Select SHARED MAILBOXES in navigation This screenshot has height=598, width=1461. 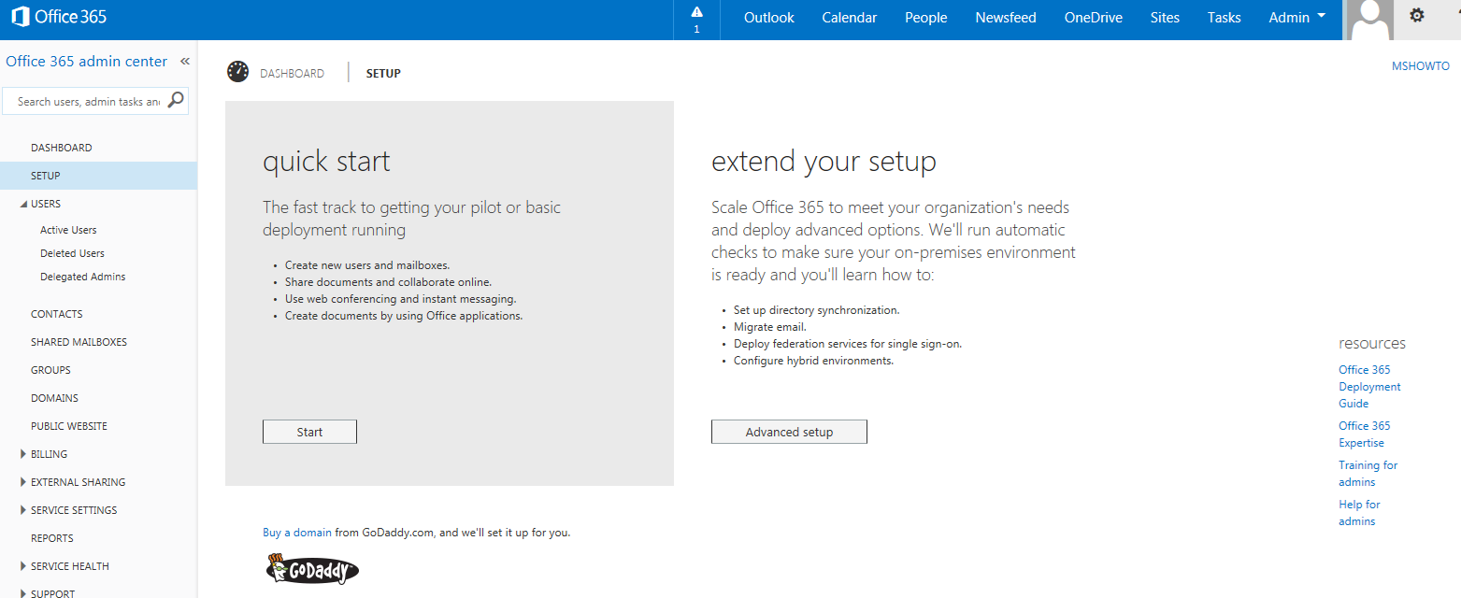79,342
